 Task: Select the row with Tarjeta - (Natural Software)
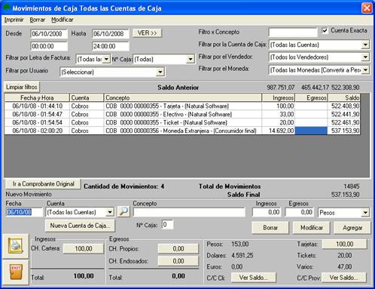point(182,106)
